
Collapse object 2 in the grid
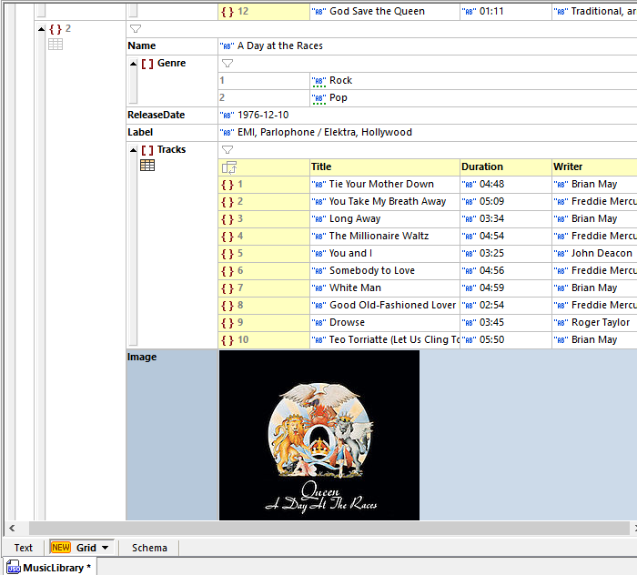click(41, 29)
